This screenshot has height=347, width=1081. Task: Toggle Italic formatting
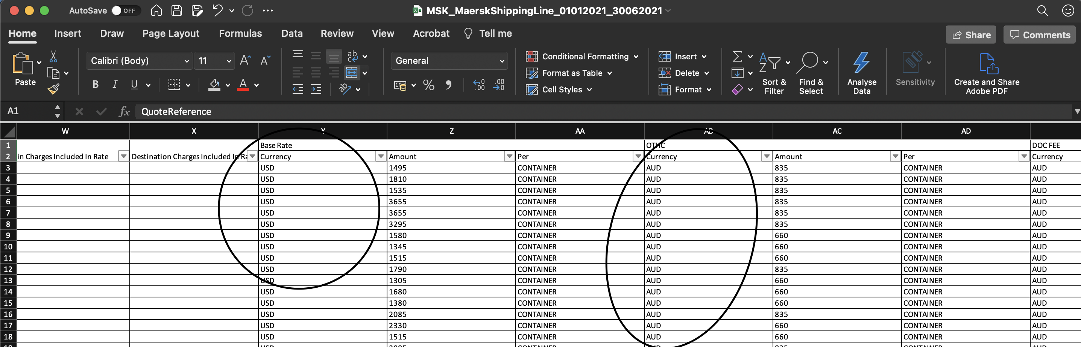(115, 84)
